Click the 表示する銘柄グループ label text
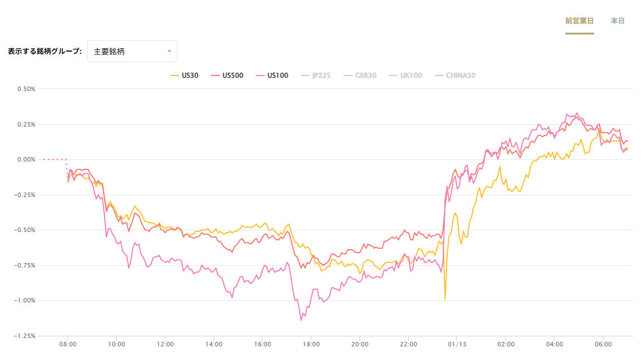644x358 pixels. [x=44, y=51]
